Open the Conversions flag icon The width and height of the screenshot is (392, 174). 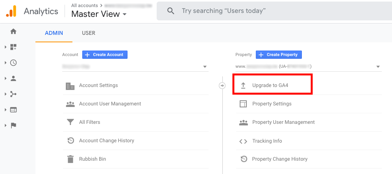point(13,125)
